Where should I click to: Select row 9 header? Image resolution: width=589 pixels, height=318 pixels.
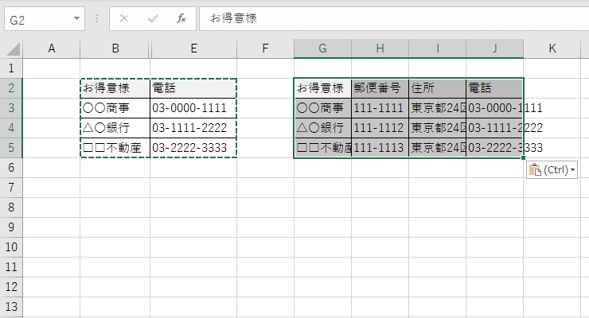pyautogui.click(x=11, y=227)
